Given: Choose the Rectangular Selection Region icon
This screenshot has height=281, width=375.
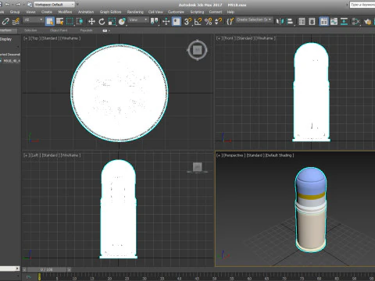Looking at the screenshot, I should pos(70,21).
